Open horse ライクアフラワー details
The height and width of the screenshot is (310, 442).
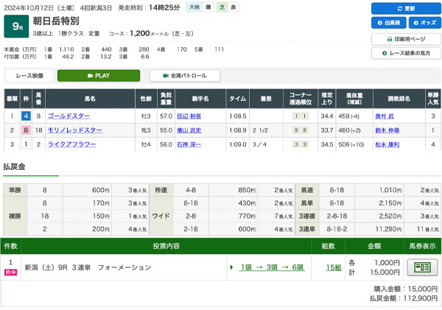pos(71,144)
